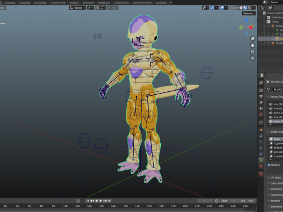Open the proportional editing falloff menu

click(115, 8)
